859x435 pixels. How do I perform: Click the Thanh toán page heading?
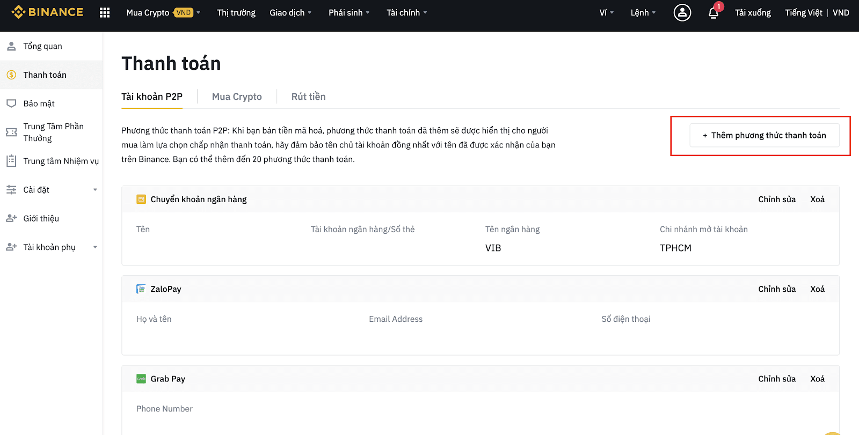171,63
